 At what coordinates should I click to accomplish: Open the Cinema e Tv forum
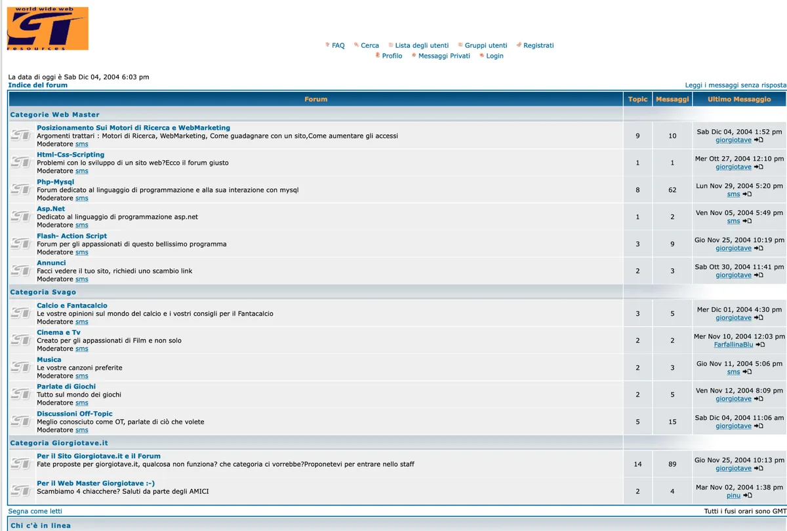tap(59, 332)
